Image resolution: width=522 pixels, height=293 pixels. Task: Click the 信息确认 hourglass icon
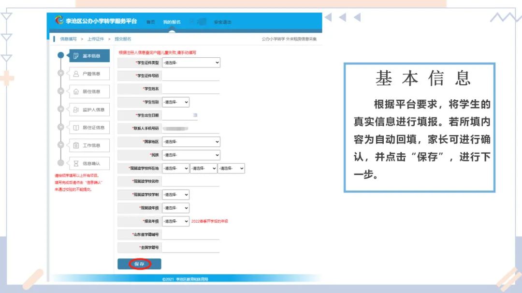coord(75,161)
